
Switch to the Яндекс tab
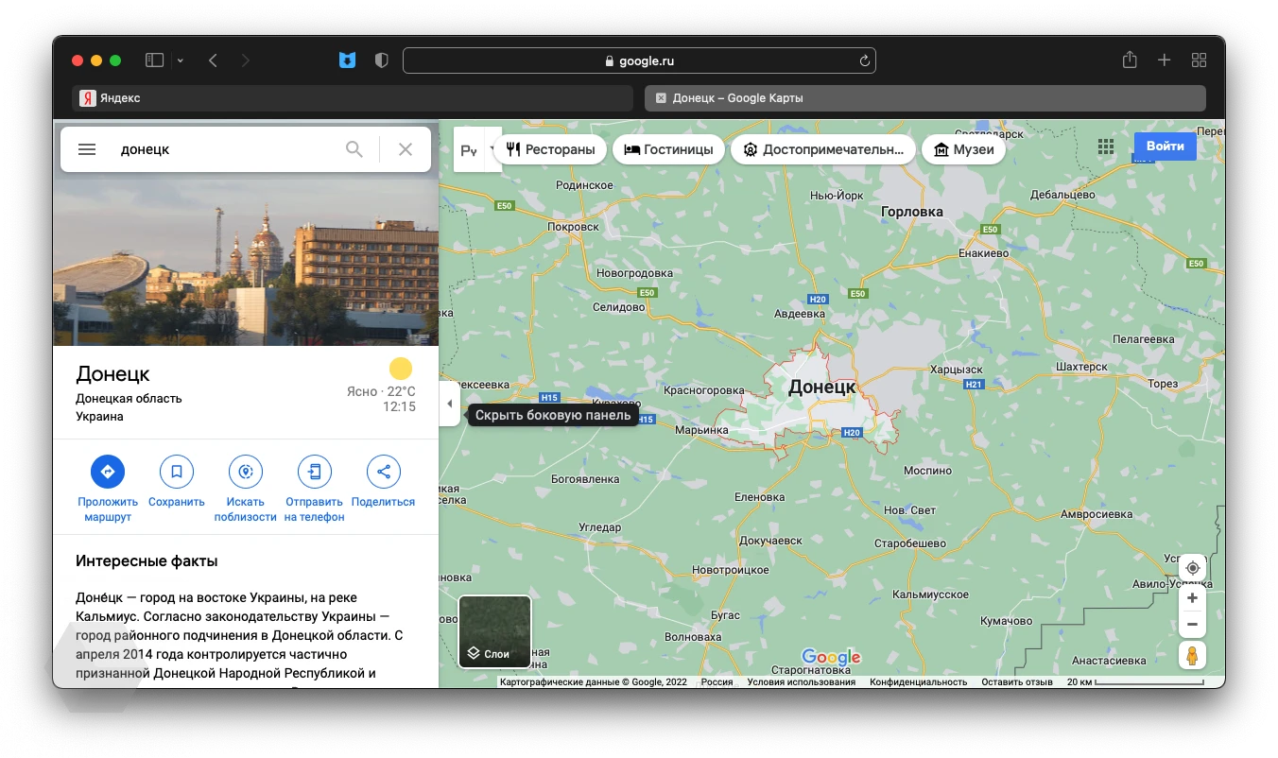point(353,98)
